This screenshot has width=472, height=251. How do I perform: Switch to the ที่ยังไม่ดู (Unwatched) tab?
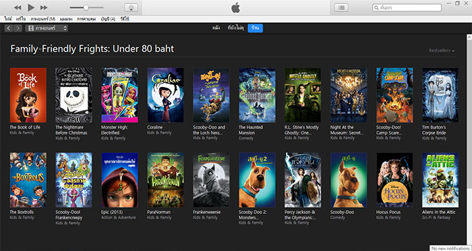pos(236,28)
